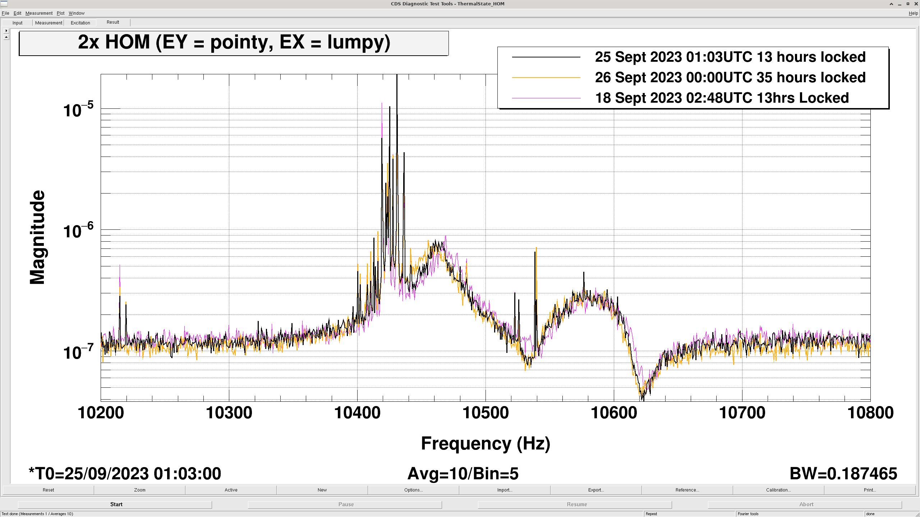Click the Active button

coord(231,490)
